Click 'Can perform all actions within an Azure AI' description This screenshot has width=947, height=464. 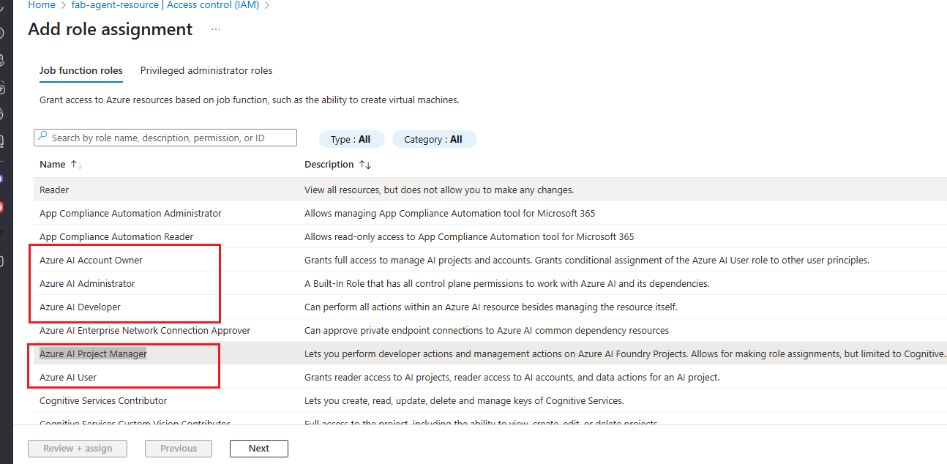pyautogui.click(x=490, y=307)
